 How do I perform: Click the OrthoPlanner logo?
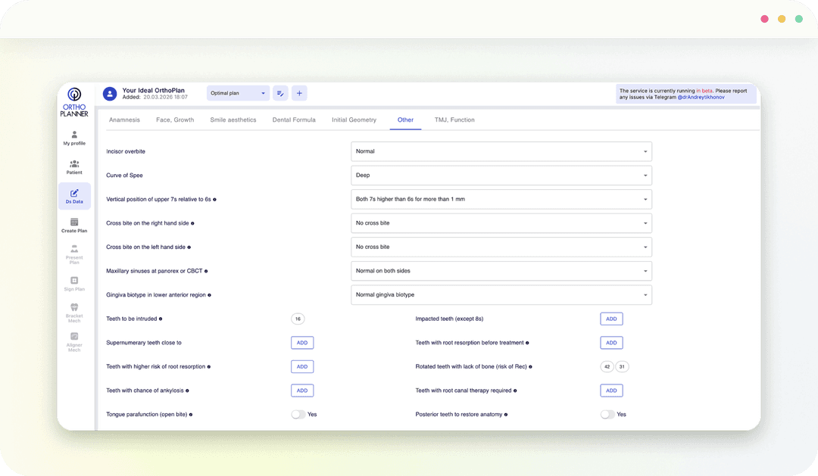pyautogui.click(x=74, y=101)
